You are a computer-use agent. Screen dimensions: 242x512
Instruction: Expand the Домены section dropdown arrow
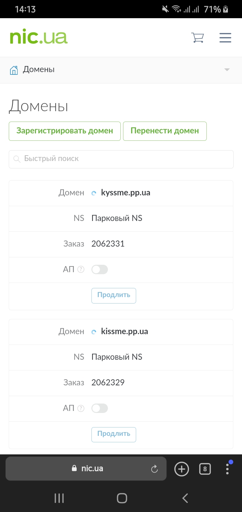pyautogui.click(x=227, y=70)
